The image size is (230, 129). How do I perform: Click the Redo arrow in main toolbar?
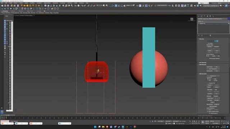pyautogui.click(x=85, y=6)
